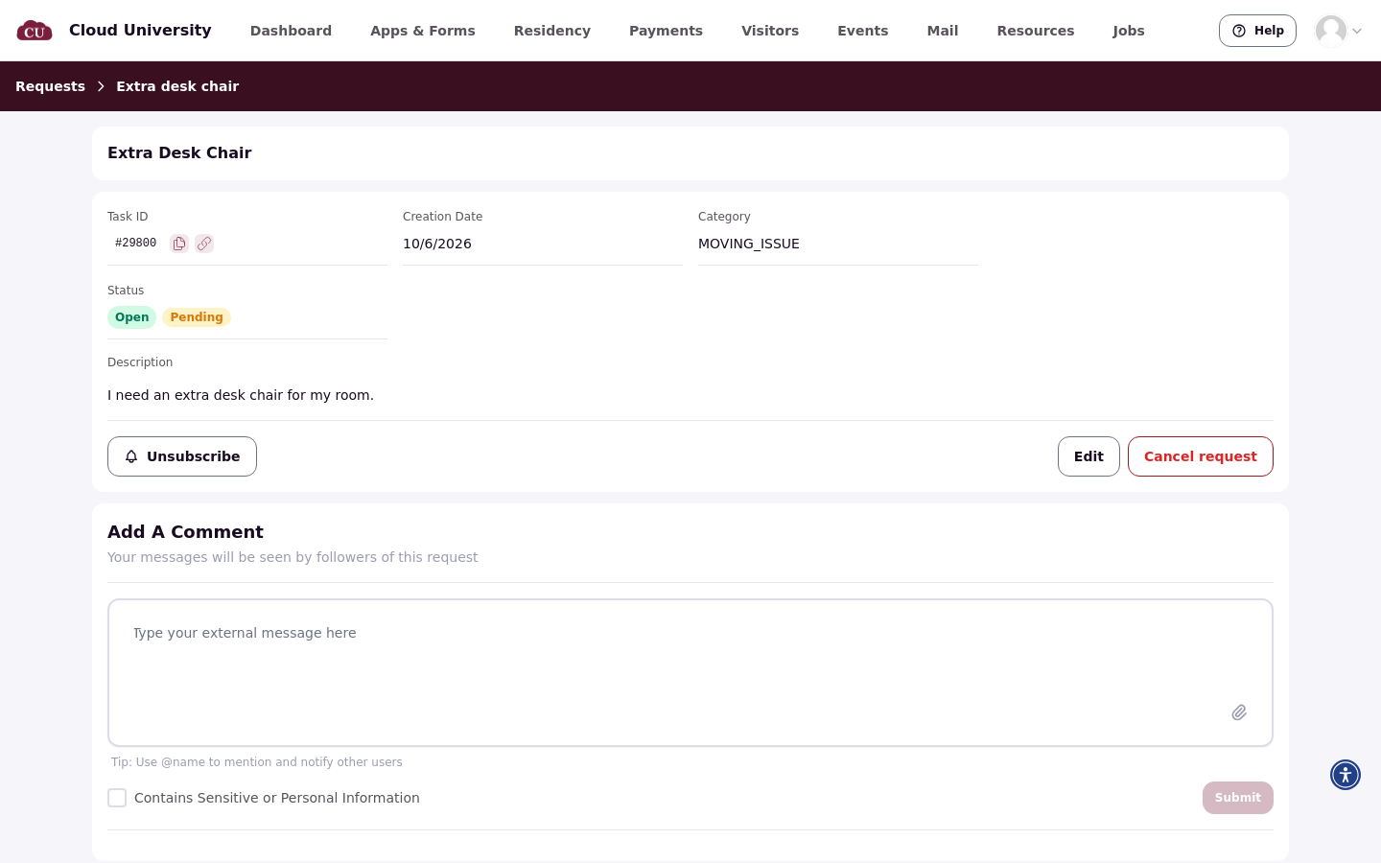
Task: Click the Help button
Action: [1257, 31]
